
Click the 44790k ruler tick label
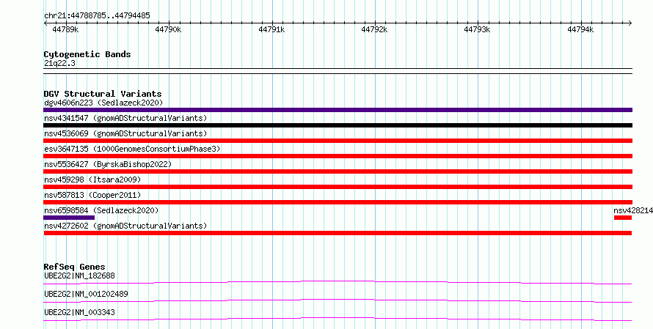(168, 29)
